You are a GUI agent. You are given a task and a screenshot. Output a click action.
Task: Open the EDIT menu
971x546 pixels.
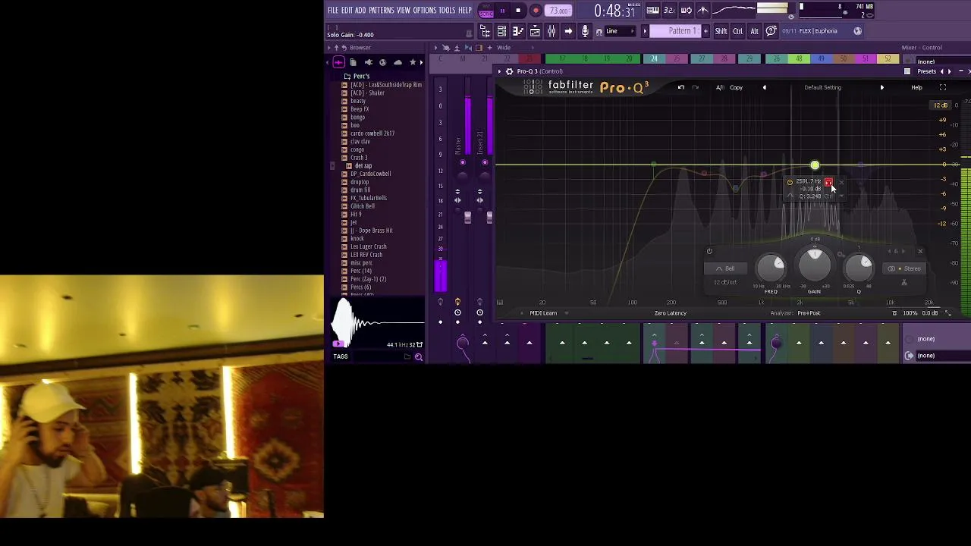[347, 10]
